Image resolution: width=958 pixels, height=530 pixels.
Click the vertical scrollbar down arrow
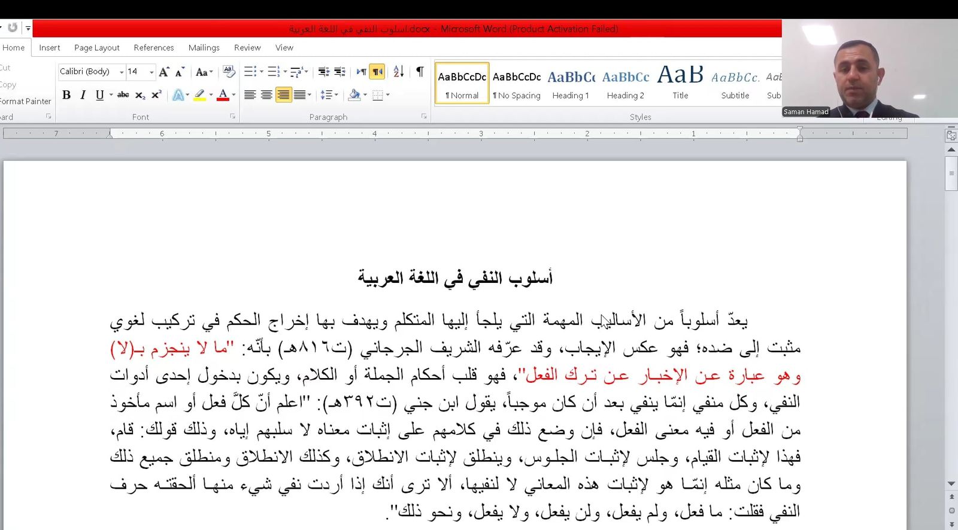(x=951, y=483)
